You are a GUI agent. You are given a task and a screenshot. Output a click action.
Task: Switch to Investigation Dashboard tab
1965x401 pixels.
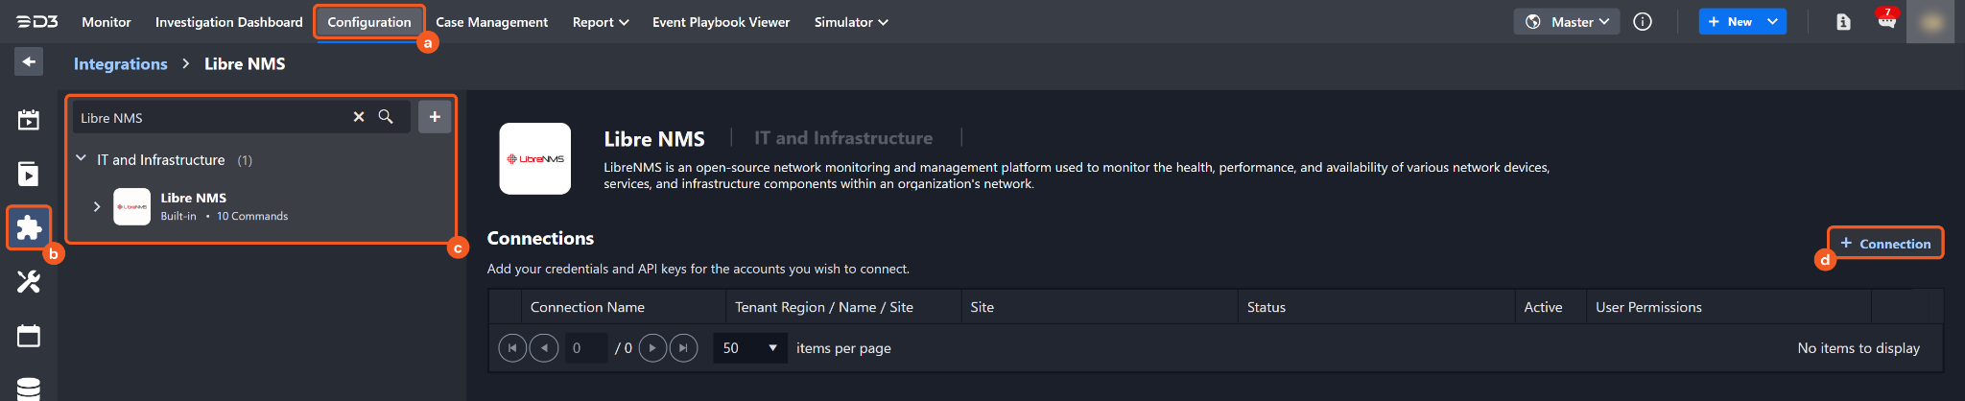click(x=228, y=22)
